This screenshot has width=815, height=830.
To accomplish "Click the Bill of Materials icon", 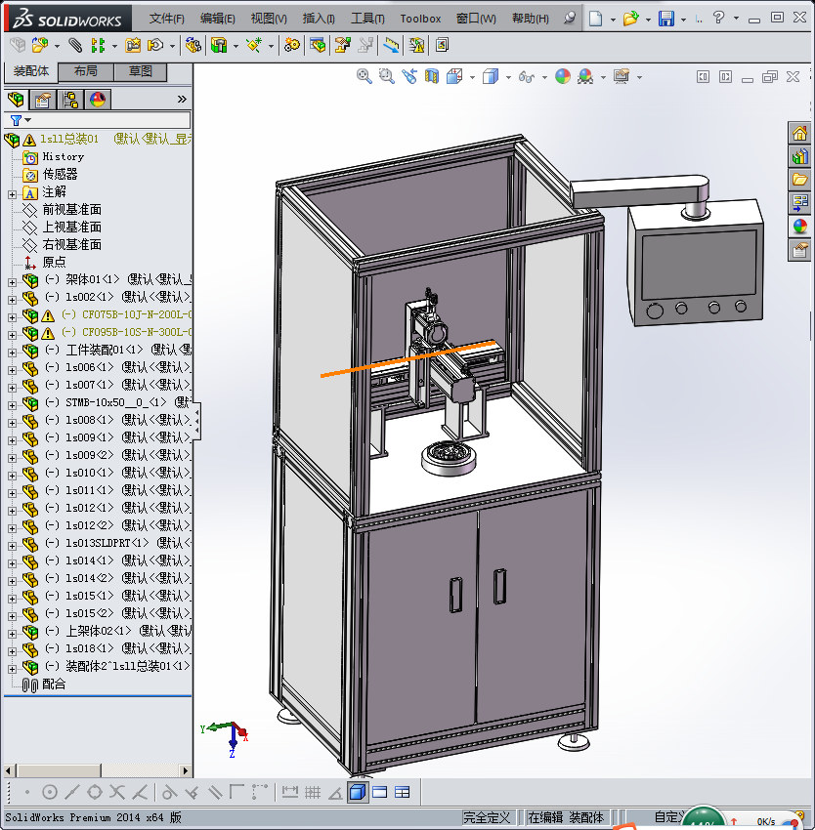I will click(x=318, y=45).
